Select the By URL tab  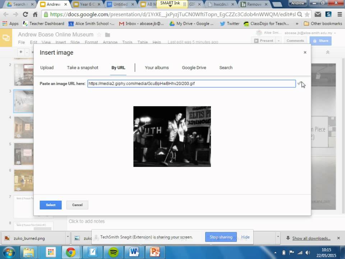[118, 68]
